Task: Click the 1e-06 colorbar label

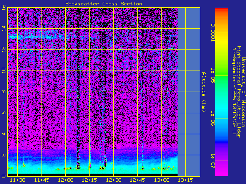Action: point(213,118)
